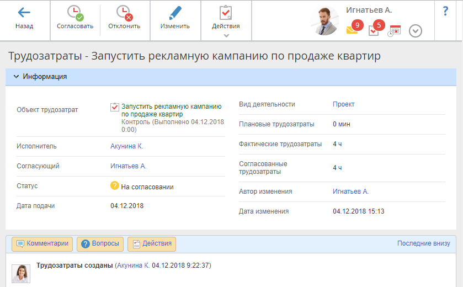Click the Изменить pencil icon
The image size is (463, 287).
pyautogui.click(x=175, y=13)
